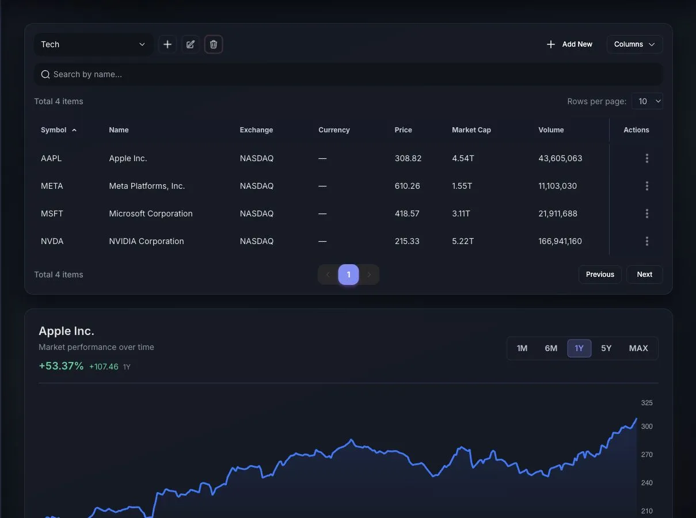The height and width of the screenshot is (518, 696).
Task: Click the Actions column header
Action: [636, 130]
